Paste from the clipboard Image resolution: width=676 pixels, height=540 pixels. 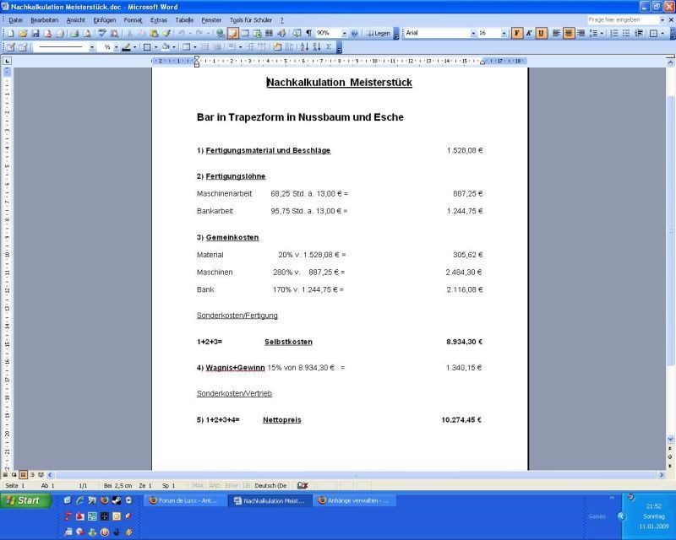[154, 33]
